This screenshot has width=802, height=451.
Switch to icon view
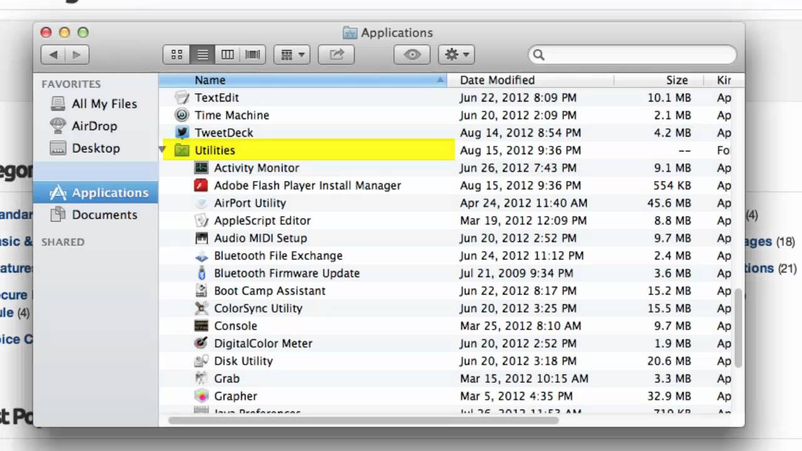[x=177, y=55]
